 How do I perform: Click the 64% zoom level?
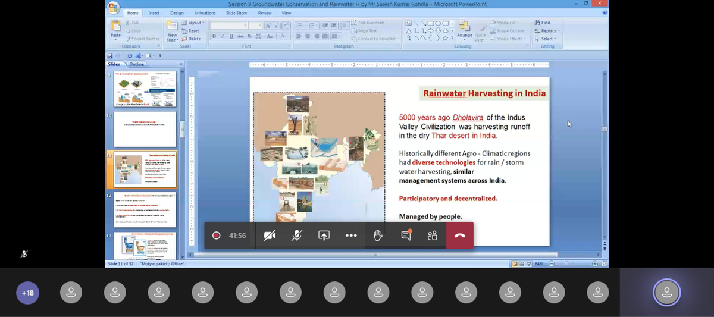coord(538,263)
